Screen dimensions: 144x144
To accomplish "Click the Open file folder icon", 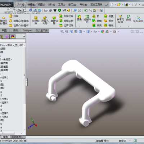I will pos(119,5).
